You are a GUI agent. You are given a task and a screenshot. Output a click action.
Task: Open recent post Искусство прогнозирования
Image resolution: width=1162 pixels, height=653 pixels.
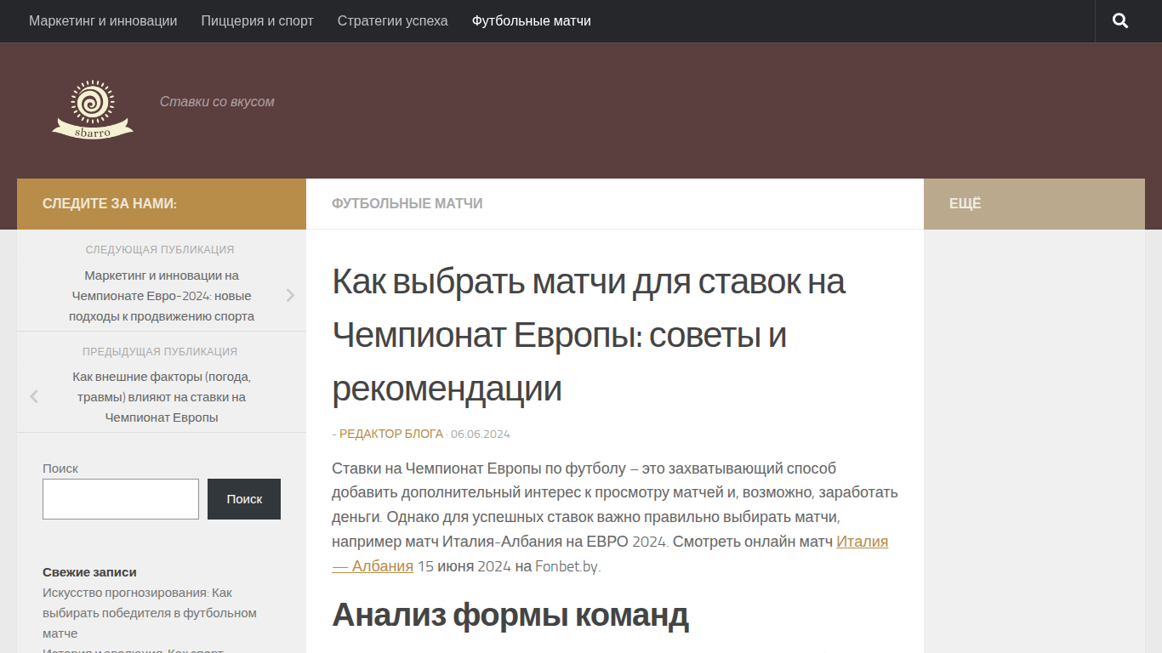pos(150,613)
